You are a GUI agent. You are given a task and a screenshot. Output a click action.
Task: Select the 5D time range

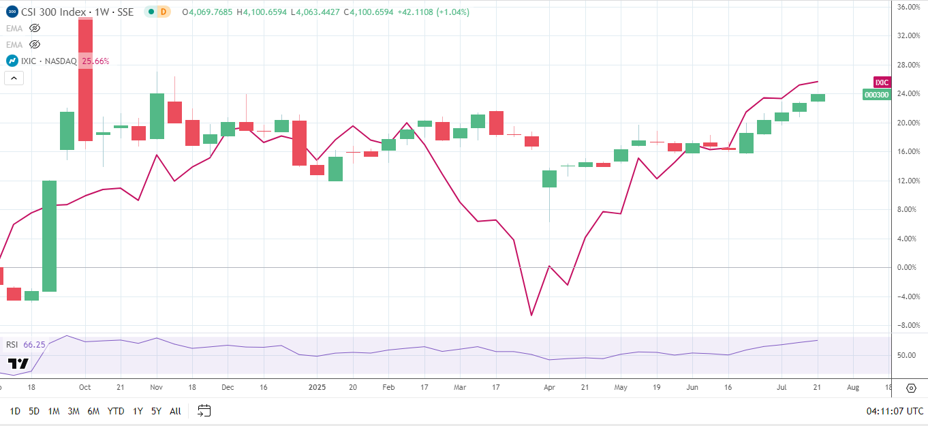(34, 411)
